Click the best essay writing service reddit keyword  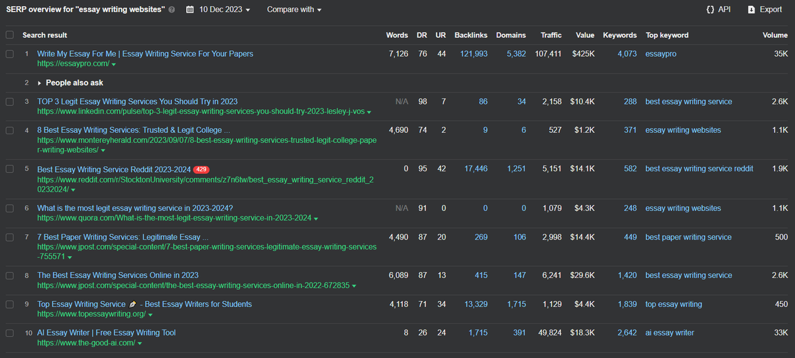click(x=699, y=169)
